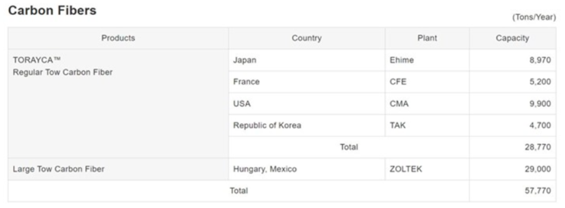
Task: Click the CMA plant cell
Action: pos(427,104)
